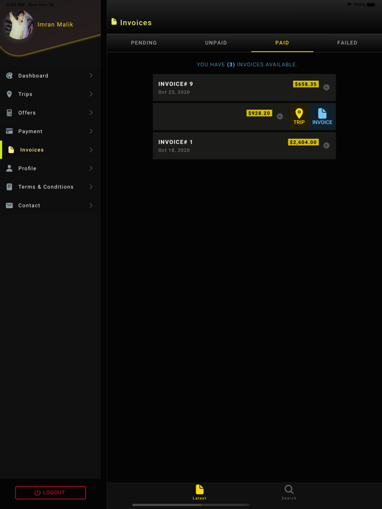The width and height of the screenshot is (382, 509).
Task: Open the Profile menu label
Action: point(27,168)
